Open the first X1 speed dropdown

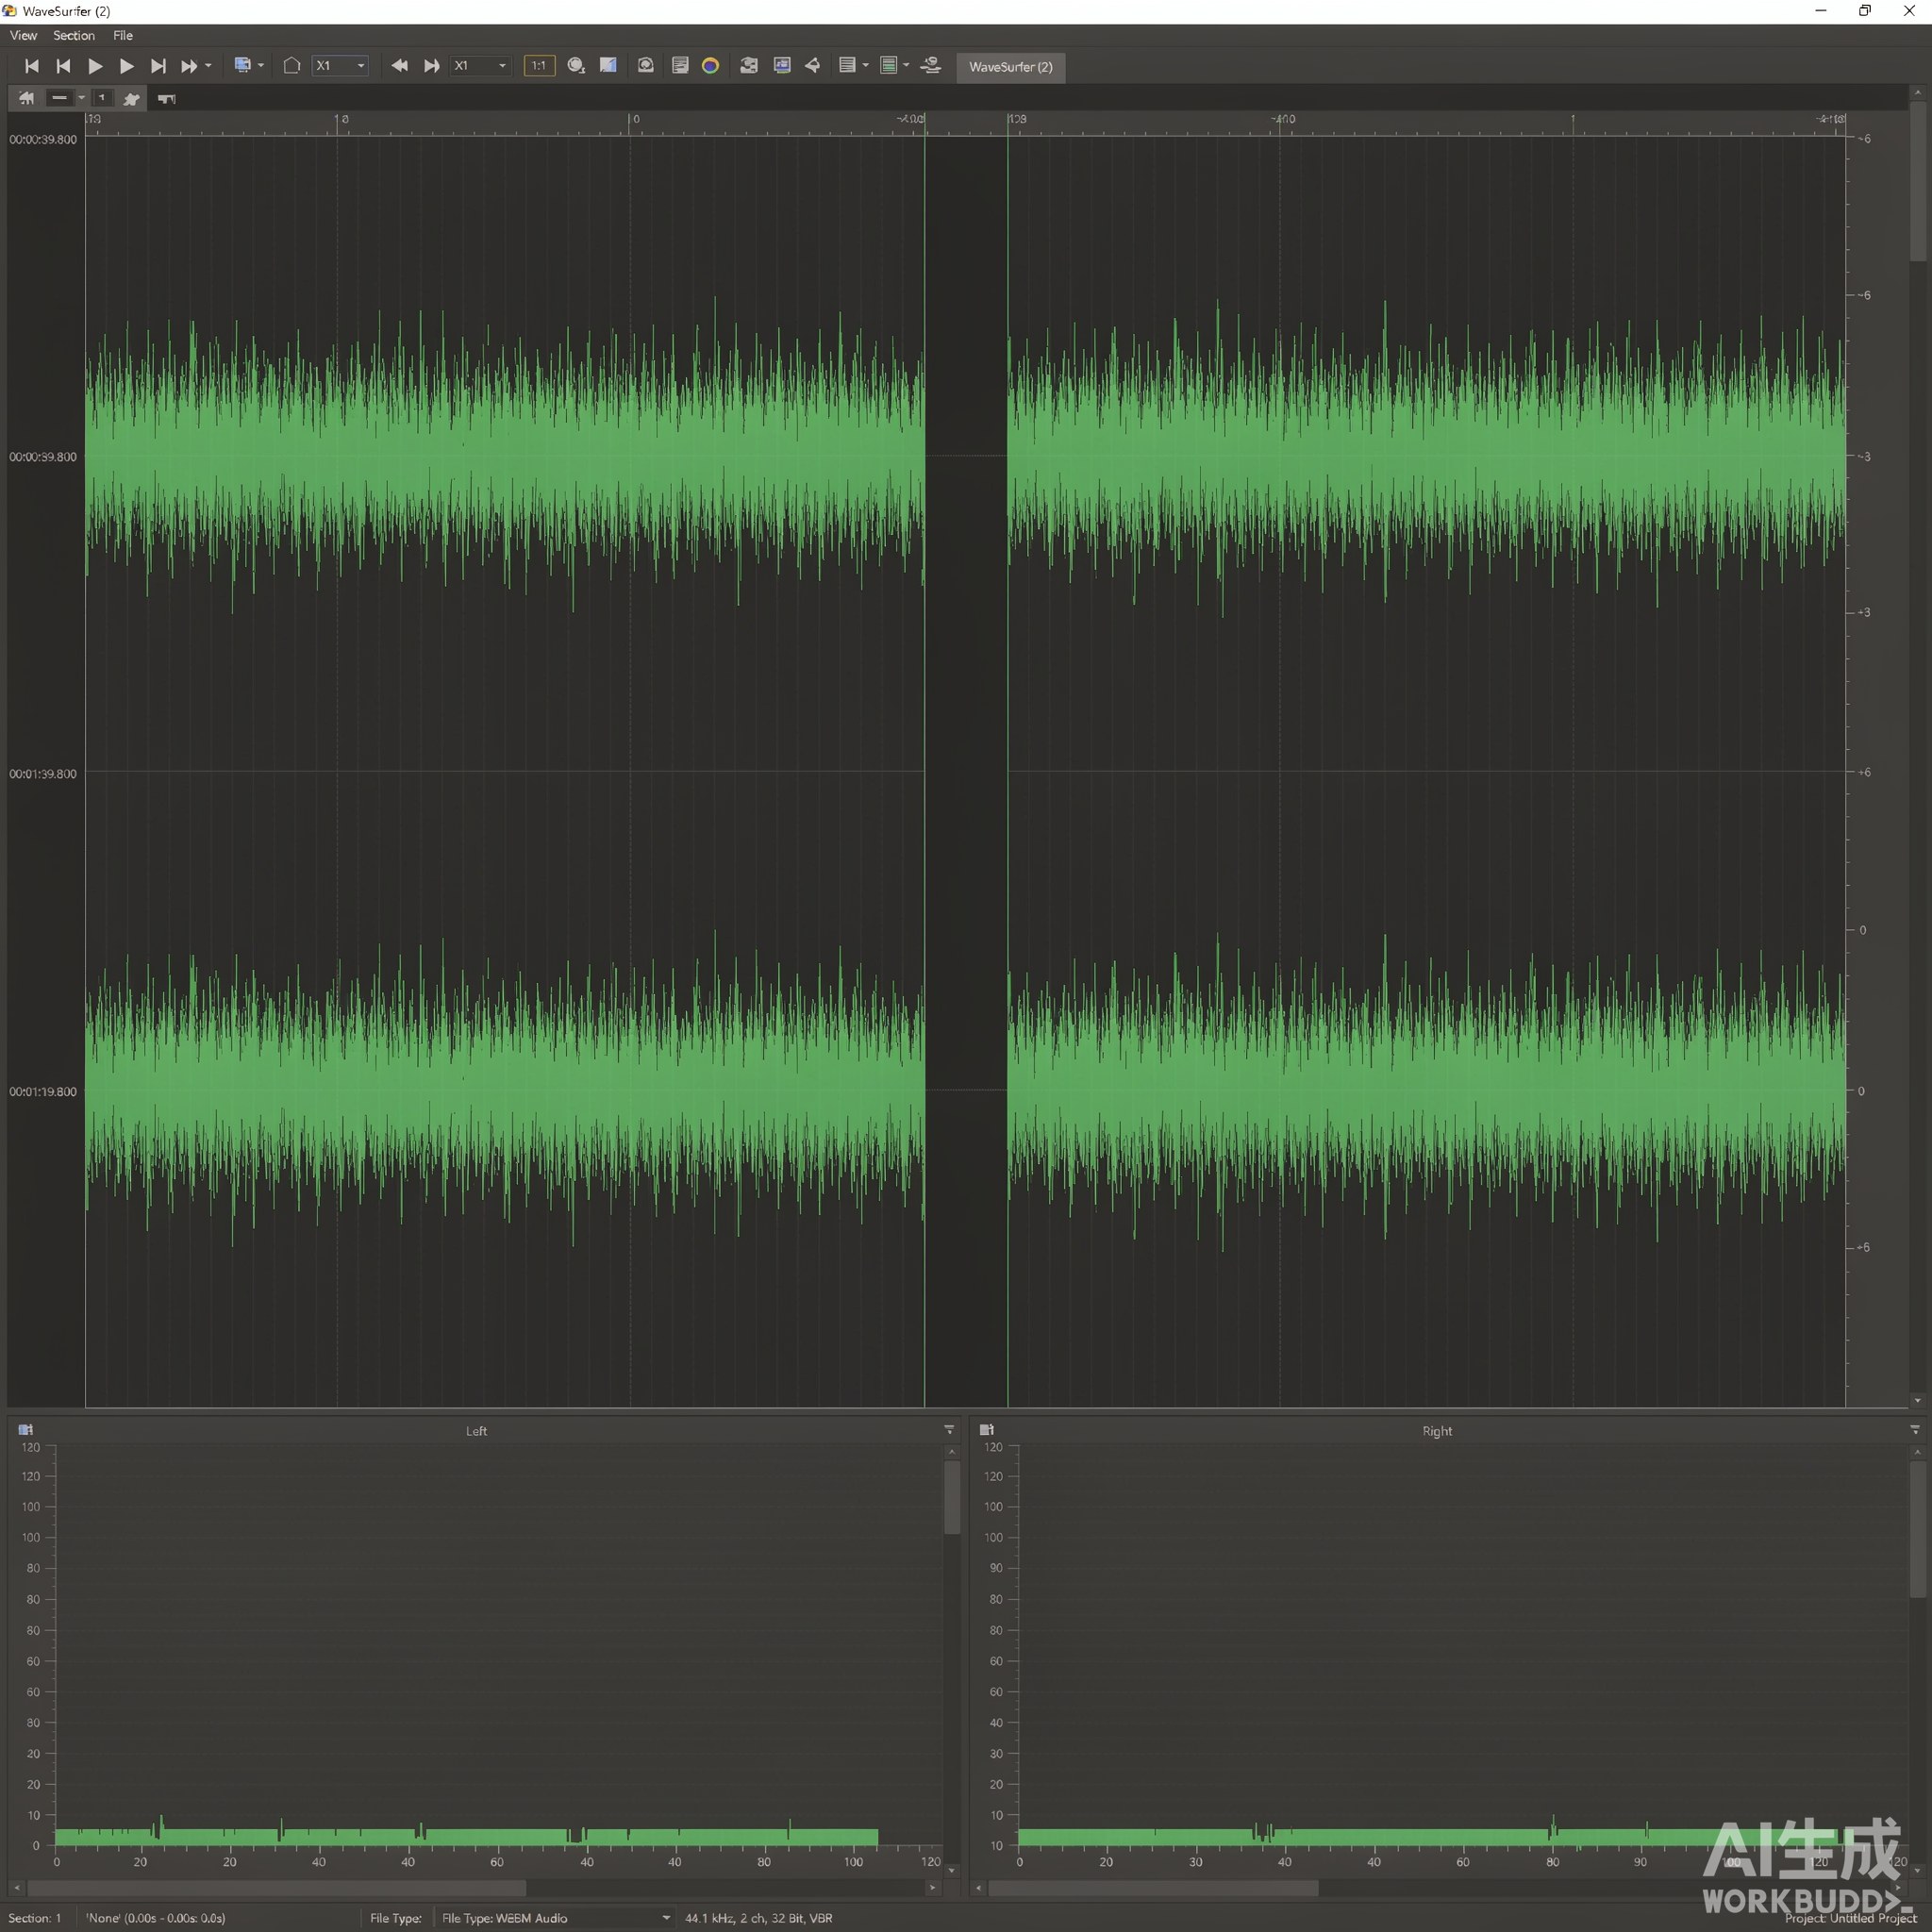[x=340, y=66]
